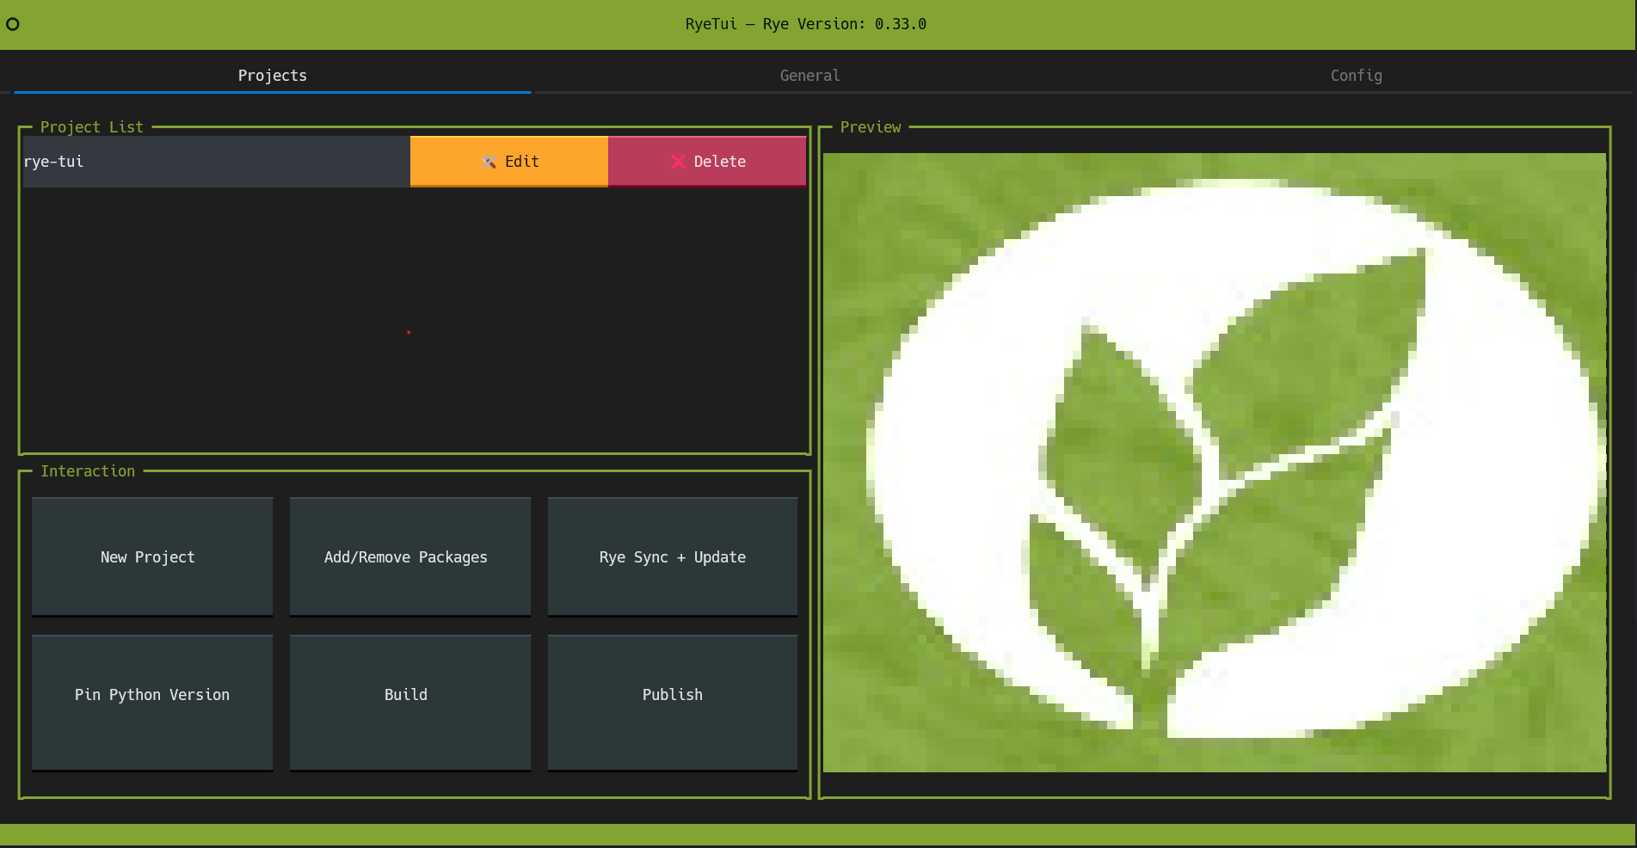Select the Projects tab
Image resolution: width=1637 pixels, height=848 pixels.
[273, 76]
